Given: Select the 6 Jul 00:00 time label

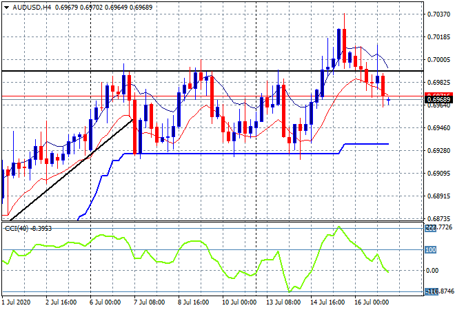Looking at the screenshot, I should click(105, 302).
